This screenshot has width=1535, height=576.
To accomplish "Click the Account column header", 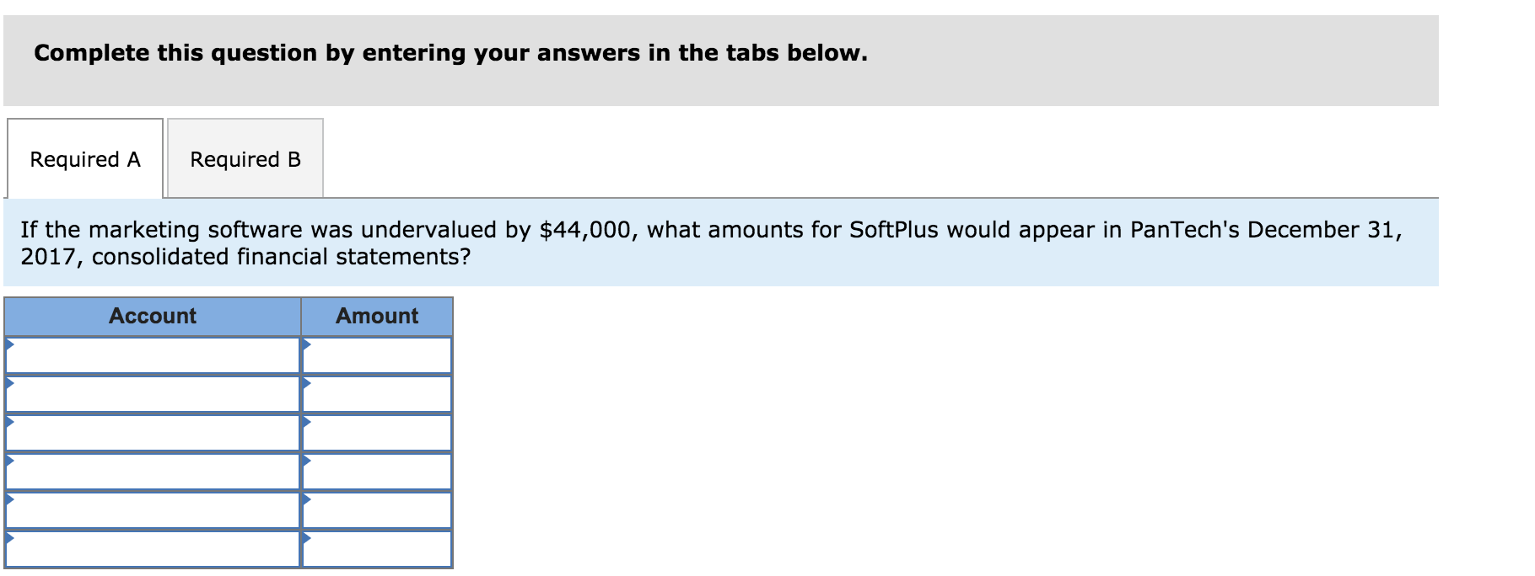I will point(153,316).
